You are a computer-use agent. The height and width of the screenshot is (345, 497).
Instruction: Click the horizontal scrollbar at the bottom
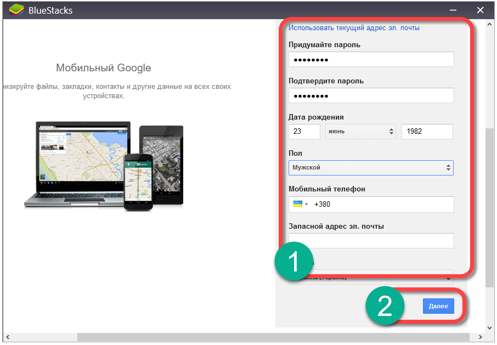click(219, 337)
